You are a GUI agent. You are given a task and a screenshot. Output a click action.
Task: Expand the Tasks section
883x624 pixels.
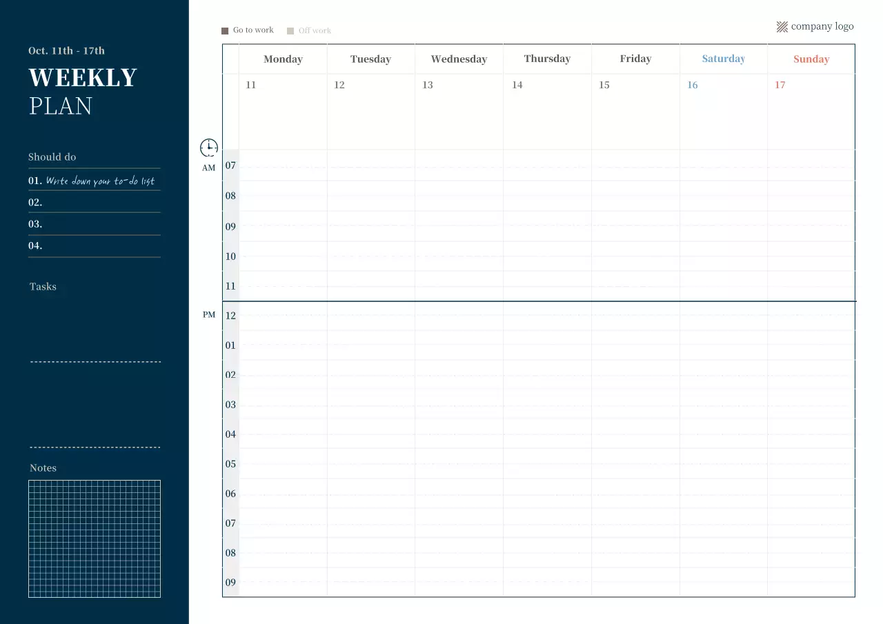click(43, 286)
